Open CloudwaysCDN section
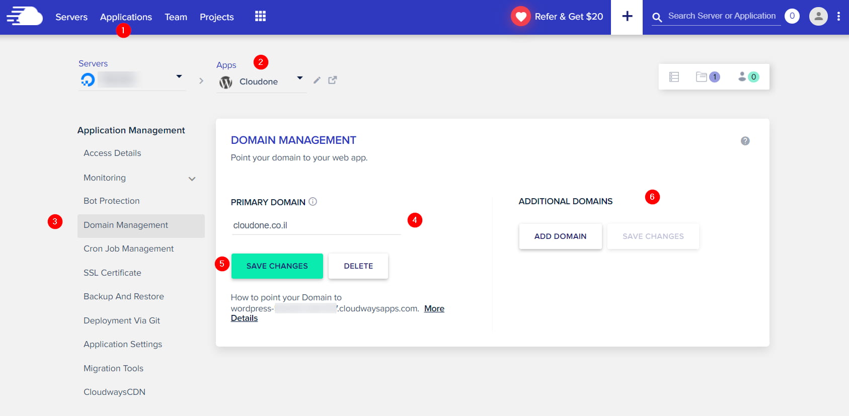Image resolution: width=849 pixels, height=416 pixels. point(114,392)
